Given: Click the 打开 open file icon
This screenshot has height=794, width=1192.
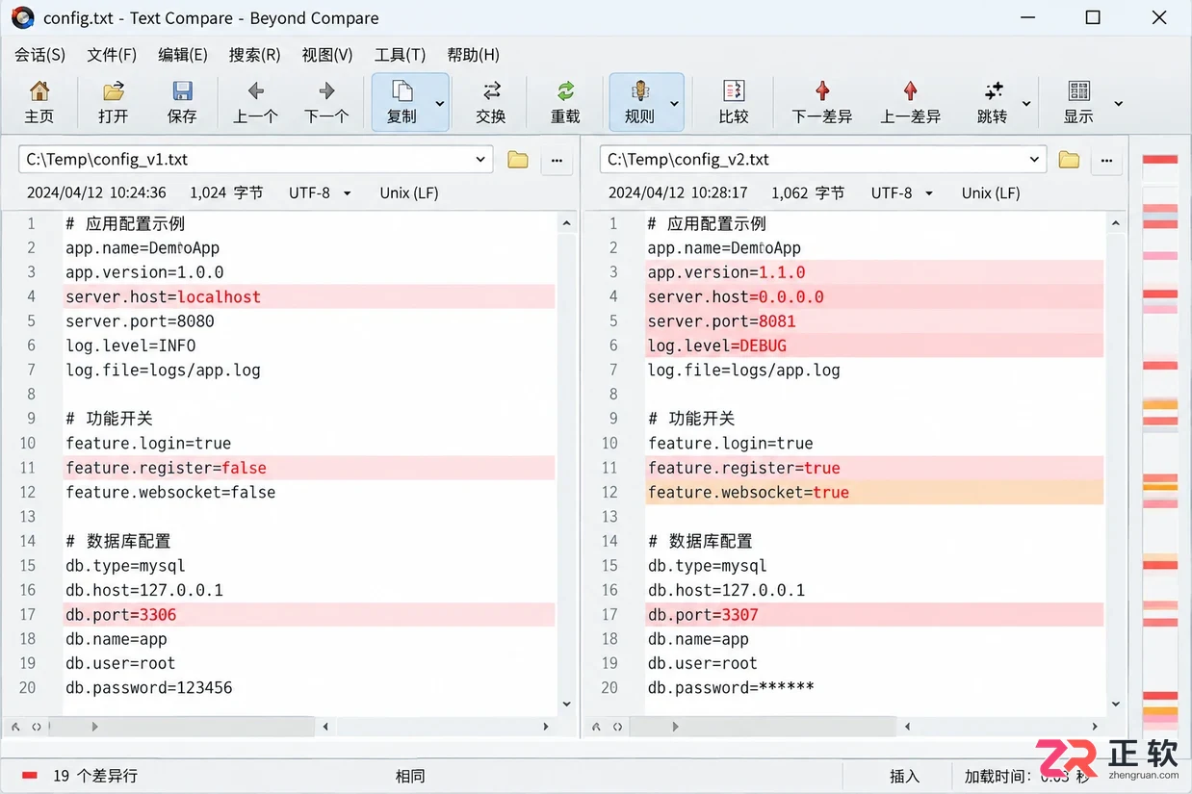Looking at the screenshot, I should [x=113, y=102].
